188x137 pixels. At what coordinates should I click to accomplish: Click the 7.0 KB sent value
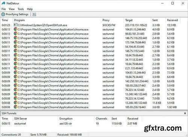pyautogui.click(x=156, y=99)
